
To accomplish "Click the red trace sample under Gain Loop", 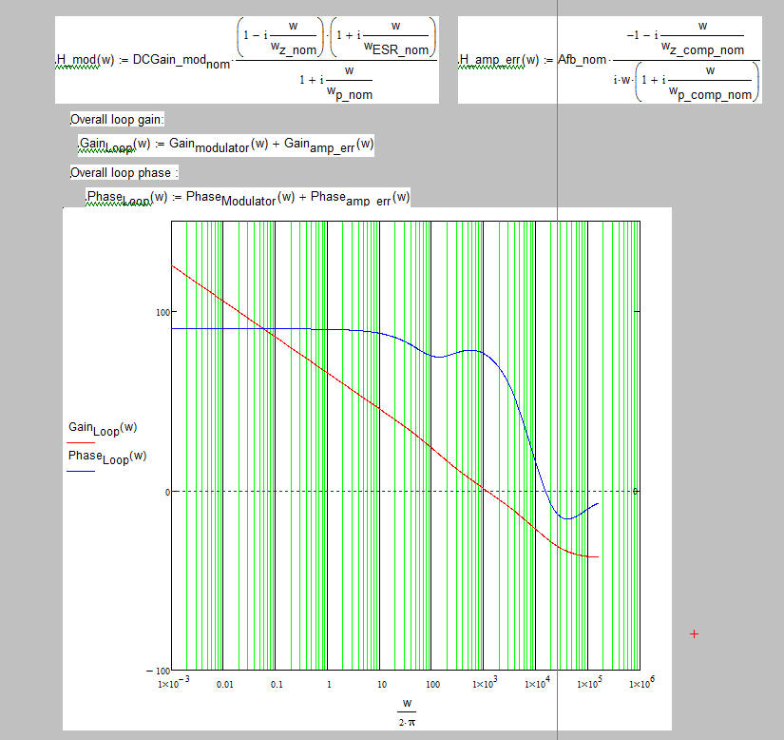I will [81, 443].
